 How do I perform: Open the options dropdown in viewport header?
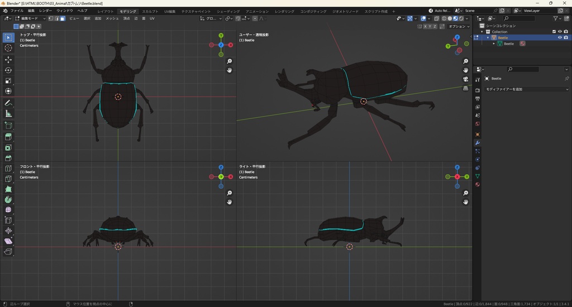(x=459, y=26)
